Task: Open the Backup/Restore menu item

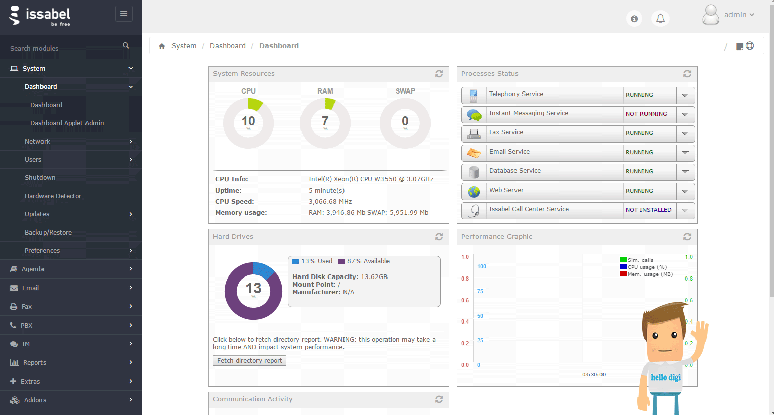Action: coord(71,233)
